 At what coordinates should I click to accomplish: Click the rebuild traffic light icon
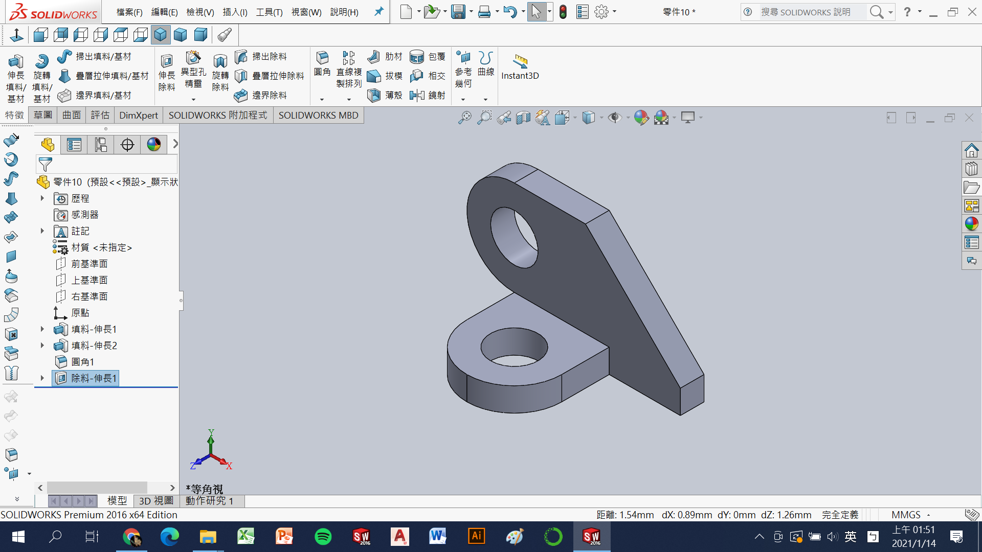pyautogui.click(x=563, y=12)
